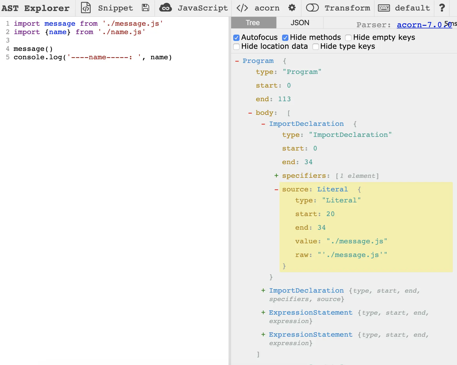This screenshot has width=457, height=365.
Task: Click message() call on line 4
Action: [x=33, y=49]
